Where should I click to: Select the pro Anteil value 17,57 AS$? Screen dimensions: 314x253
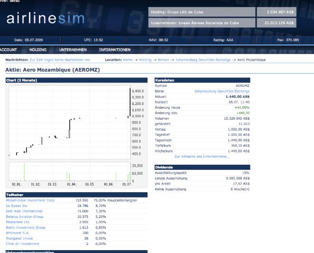[241, 184]
